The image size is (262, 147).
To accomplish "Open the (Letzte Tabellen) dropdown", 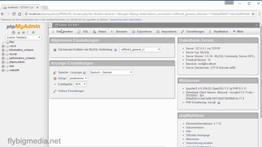I will coord(23,38).
